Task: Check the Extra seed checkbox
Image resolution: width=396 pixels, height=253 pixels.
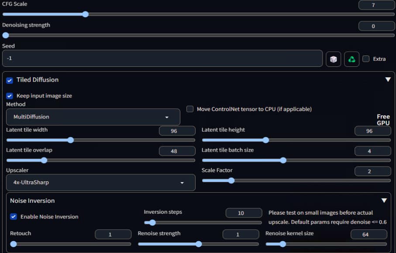Action: point(366,59)
